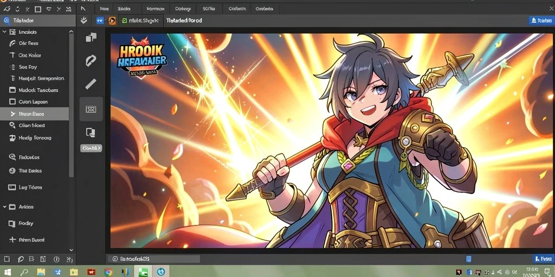Screen dimensions: 555x277
Task: Click the Tdalador search field
Action: click(37, 21)
